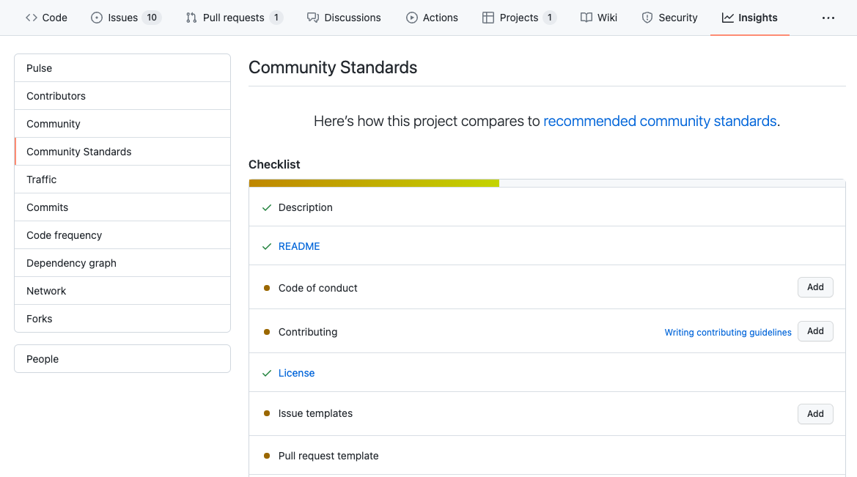Go to Traffic insights
The height and width of the screenshot is (477, 857).
point(41,180)
